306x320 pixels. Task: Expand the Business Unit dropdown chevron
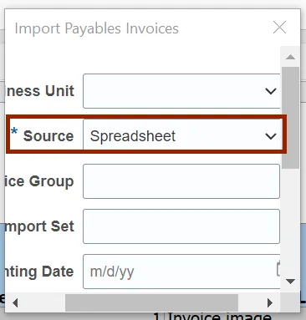click(271, 91)
